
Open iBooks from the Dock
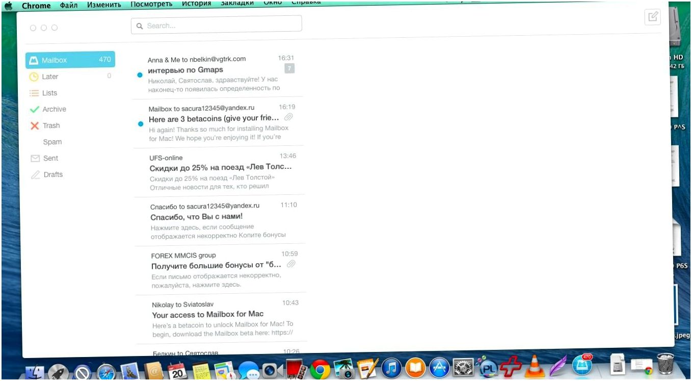tap(415, 368)
